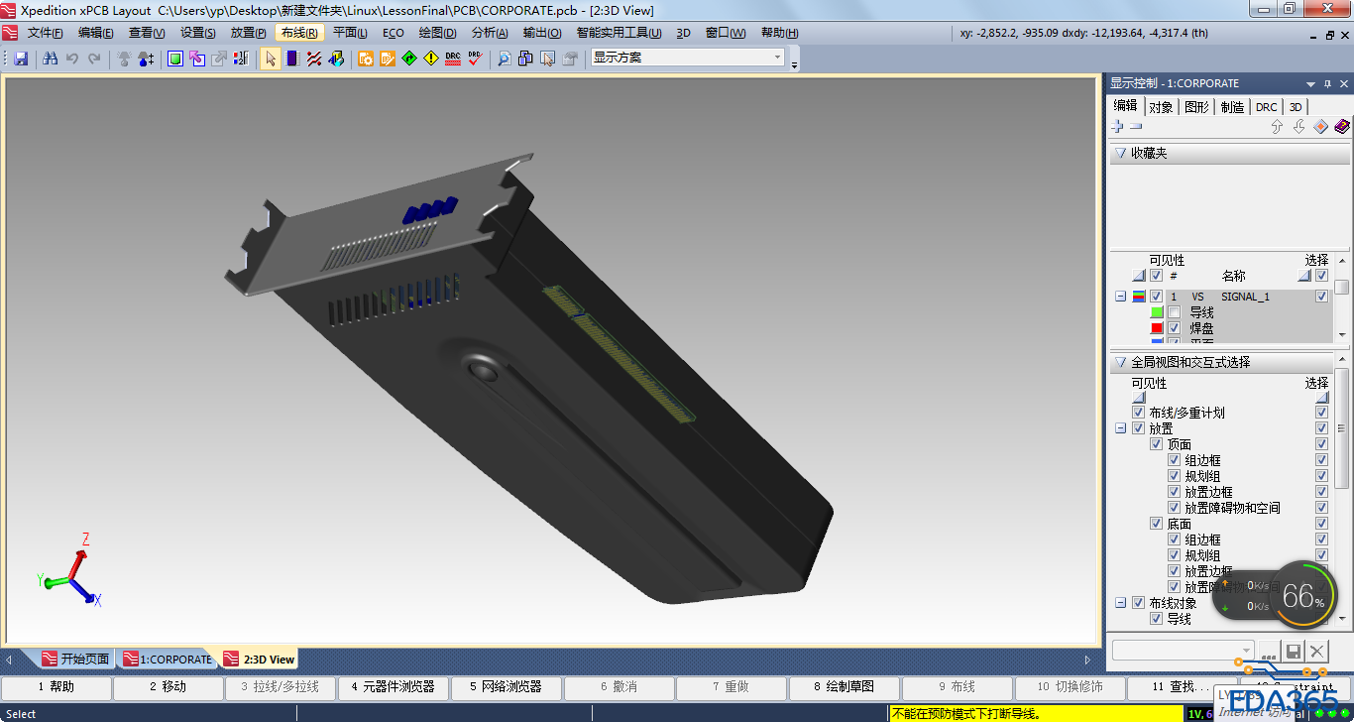Open the purple help book icon
The height and width of the screenshot is (722, 1354).
[1341, 127]
